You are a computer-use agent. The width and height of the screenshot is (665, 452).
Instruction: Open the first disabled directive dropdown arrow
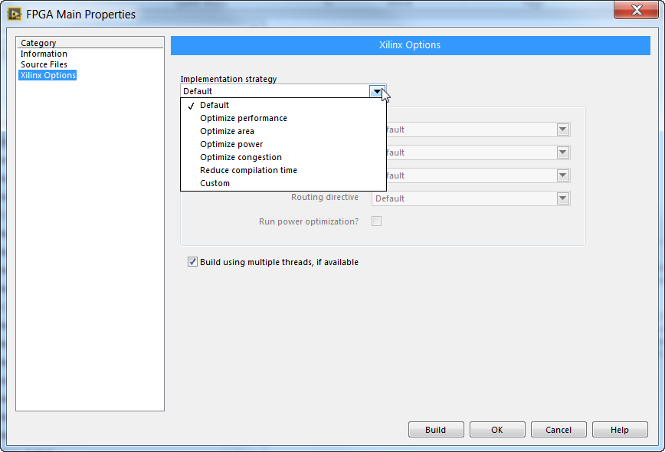(562, 129)
